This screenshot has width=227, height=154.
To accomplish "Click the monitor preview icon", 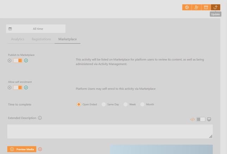I will pyautogui.click(x=209, y=119).
